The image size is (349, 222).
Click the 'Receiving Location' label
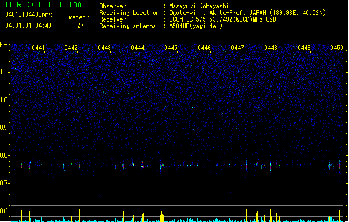tap(129, 13)
